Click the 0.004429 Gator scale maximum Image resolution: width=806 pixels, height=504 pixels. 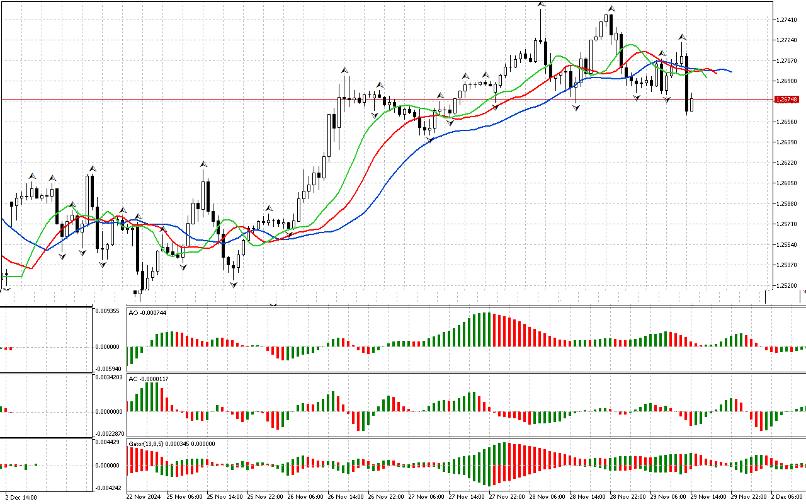(107, 442)
